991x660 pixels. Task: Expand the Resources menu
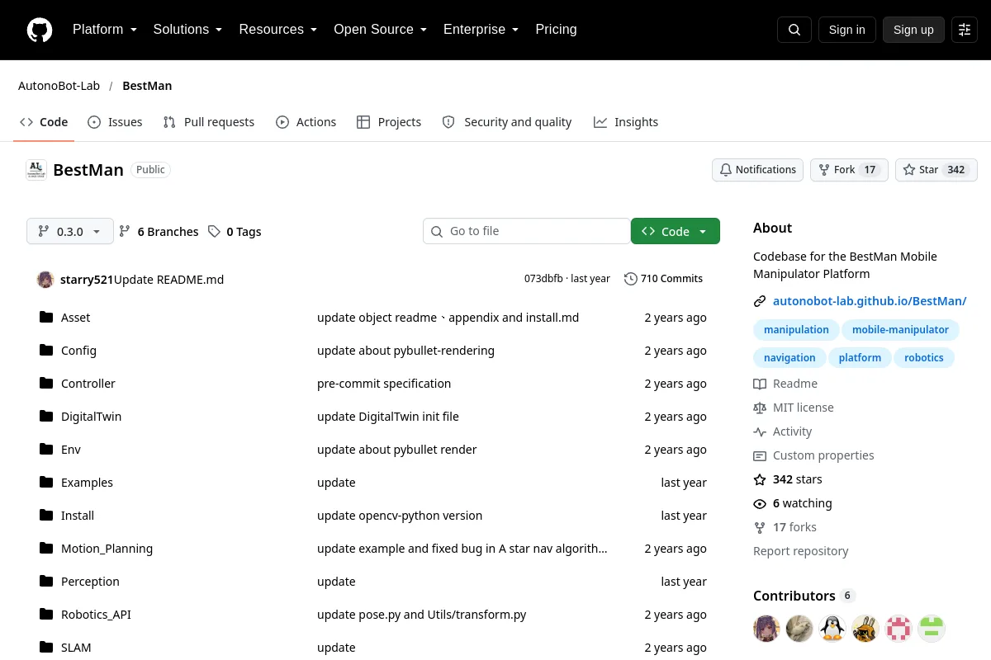(278, 30)
